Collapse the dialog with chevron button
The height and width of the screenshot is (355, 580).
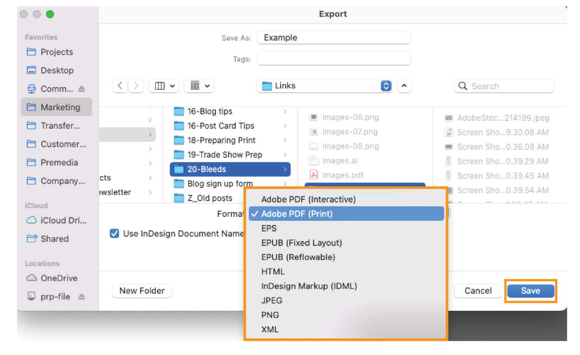(x=404, y=86)
